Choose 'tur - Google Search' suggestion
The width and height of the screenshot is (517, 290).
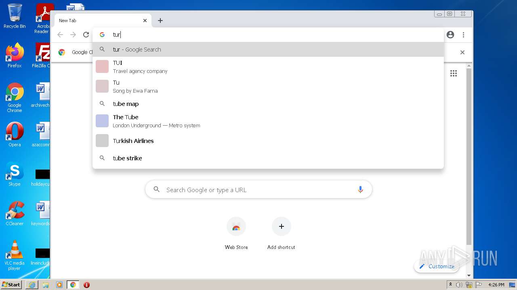[268, 50]
